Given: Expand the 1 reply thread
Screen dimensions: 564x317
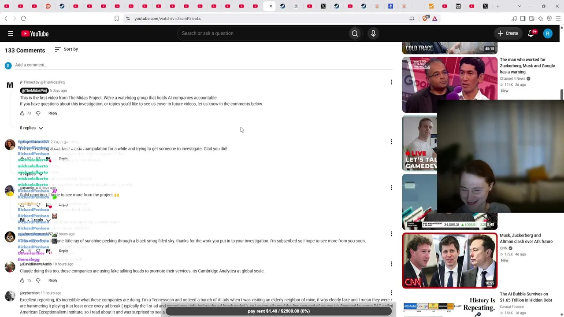Looking at the screenshot, I should pyautogui.click(x=36, y=220).
